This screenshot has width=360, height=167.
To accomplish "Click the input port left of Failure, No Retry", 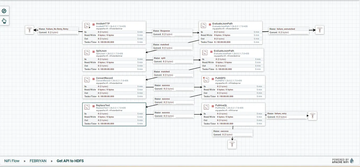I will (29, 30).
